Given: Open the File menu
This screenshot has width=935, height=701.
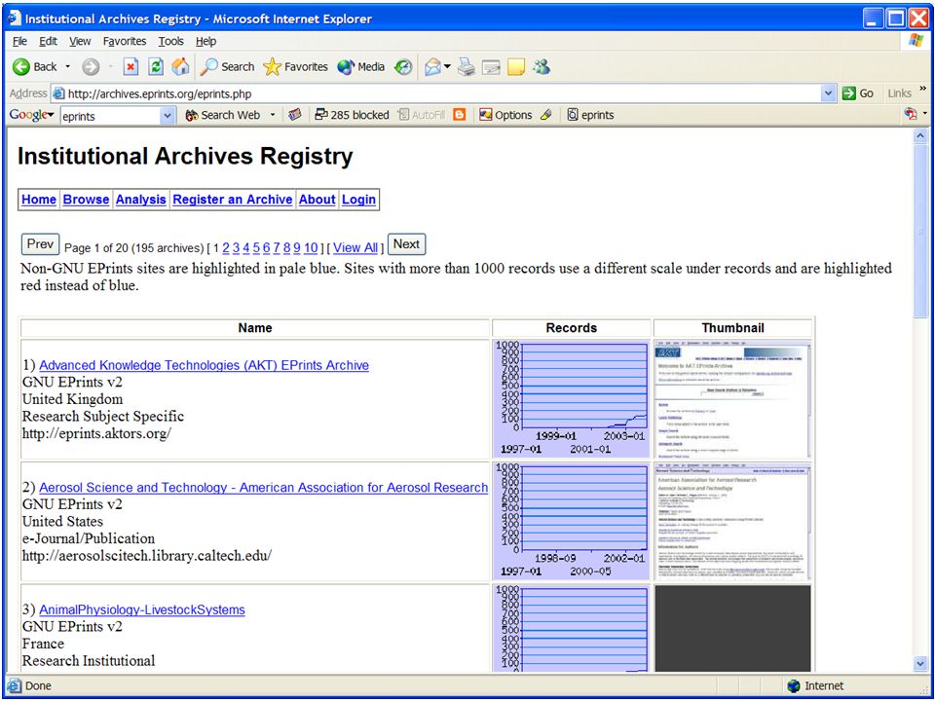Looking at the screenshot, I should click(x=19, y=41).
